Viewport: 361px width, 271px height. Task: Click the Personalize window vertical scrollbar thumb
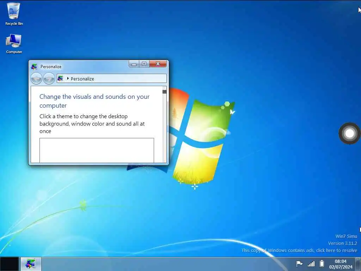[164, 92]
